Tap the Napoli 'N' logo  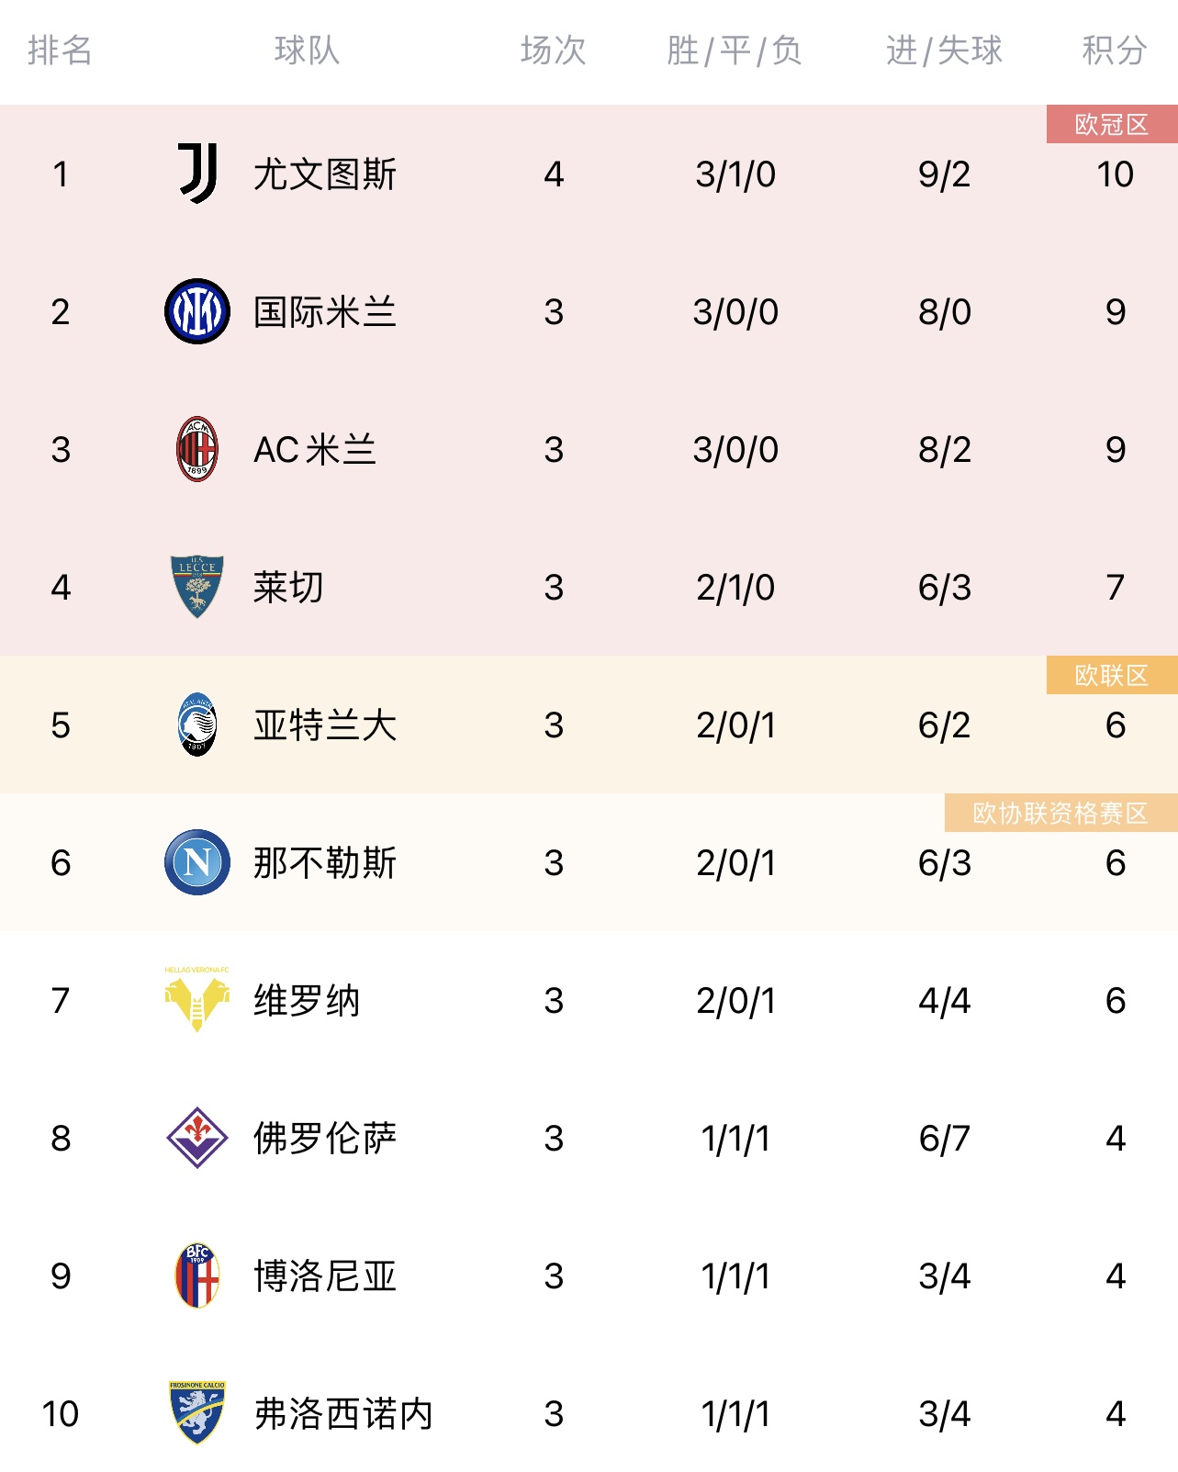(197, 862)
